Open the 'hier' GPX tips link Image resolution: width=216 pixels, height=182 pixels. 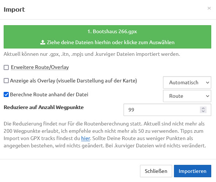click(86, 138)
